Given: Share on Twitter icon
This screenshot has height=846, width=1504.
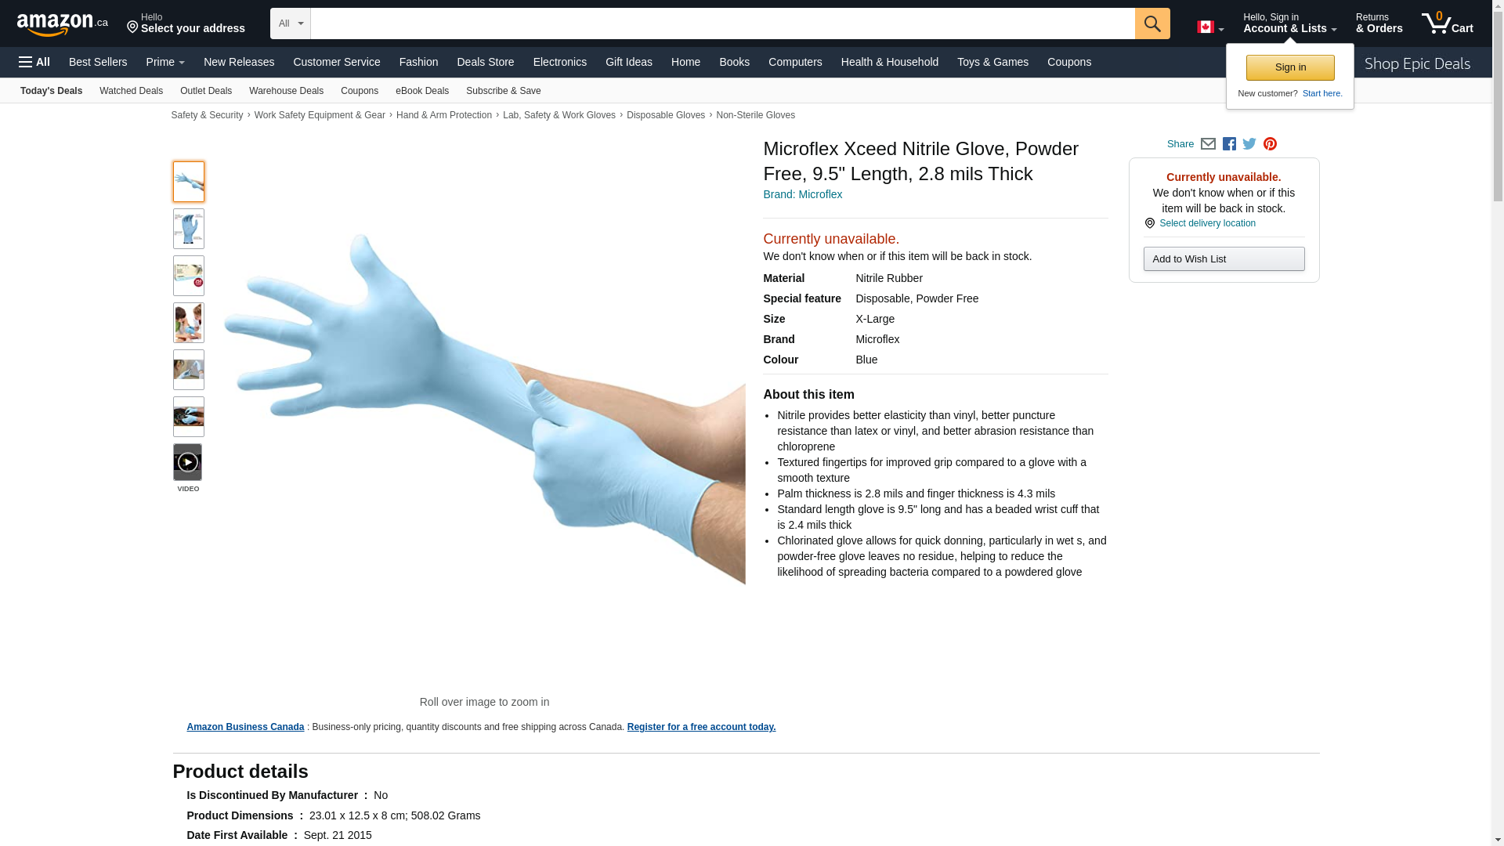Looking at the screenshot, I should [1249, 144].
